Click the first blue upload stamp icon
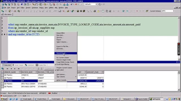Screen dimensions: 181x101 [x=64, y=4]
